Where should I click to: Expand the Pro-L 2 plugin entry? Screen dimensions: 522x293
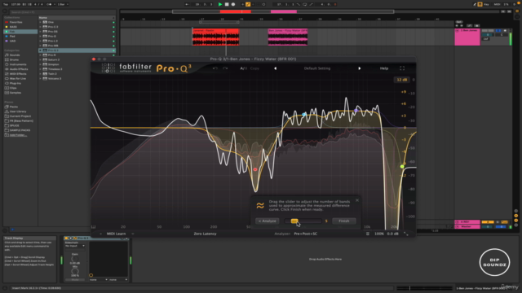[x=40, y=41]
